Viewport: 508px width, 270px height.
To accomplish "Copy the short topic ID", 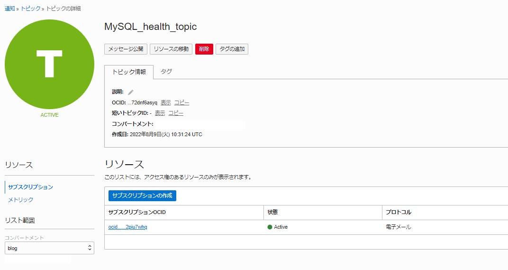I will [176, 113].
